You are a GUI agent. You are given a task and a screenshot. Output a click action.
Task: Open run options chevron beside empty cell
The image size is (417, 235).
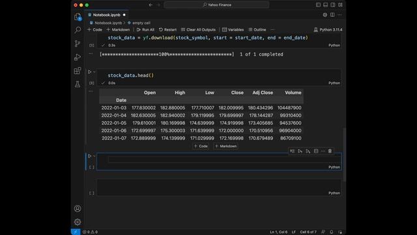pos(94,156)
